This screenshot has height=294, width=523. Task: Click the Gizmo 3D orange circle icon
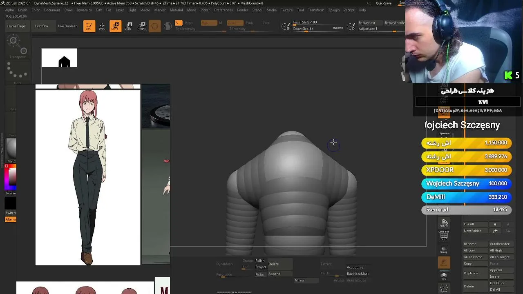click(x=155, y=27)
